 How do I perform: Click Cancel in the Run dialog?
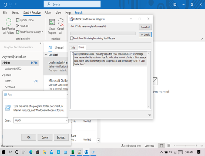coord(45,137)
